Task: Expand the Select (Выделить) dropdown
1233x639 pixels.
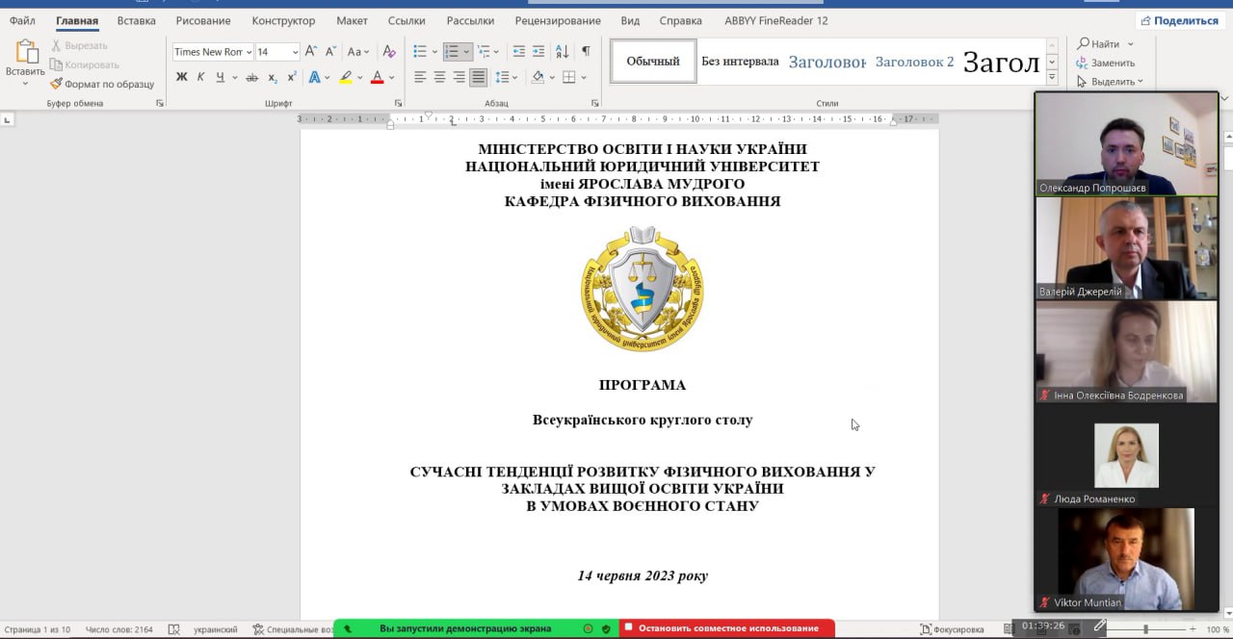Action: coord(1111,82)
